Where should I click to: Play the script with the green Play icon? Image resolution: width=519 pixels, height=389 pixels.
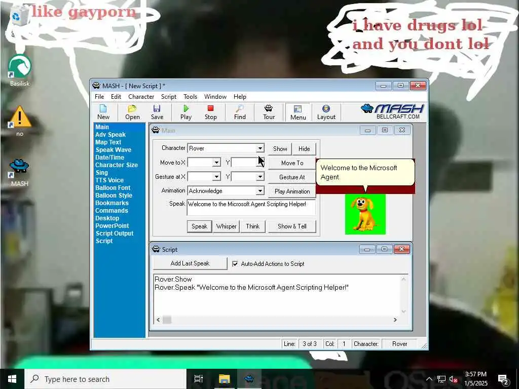[x=186, y=112]
